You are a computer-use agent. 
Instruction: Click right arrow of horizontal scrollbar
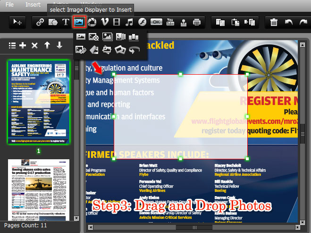pos(297,227)
